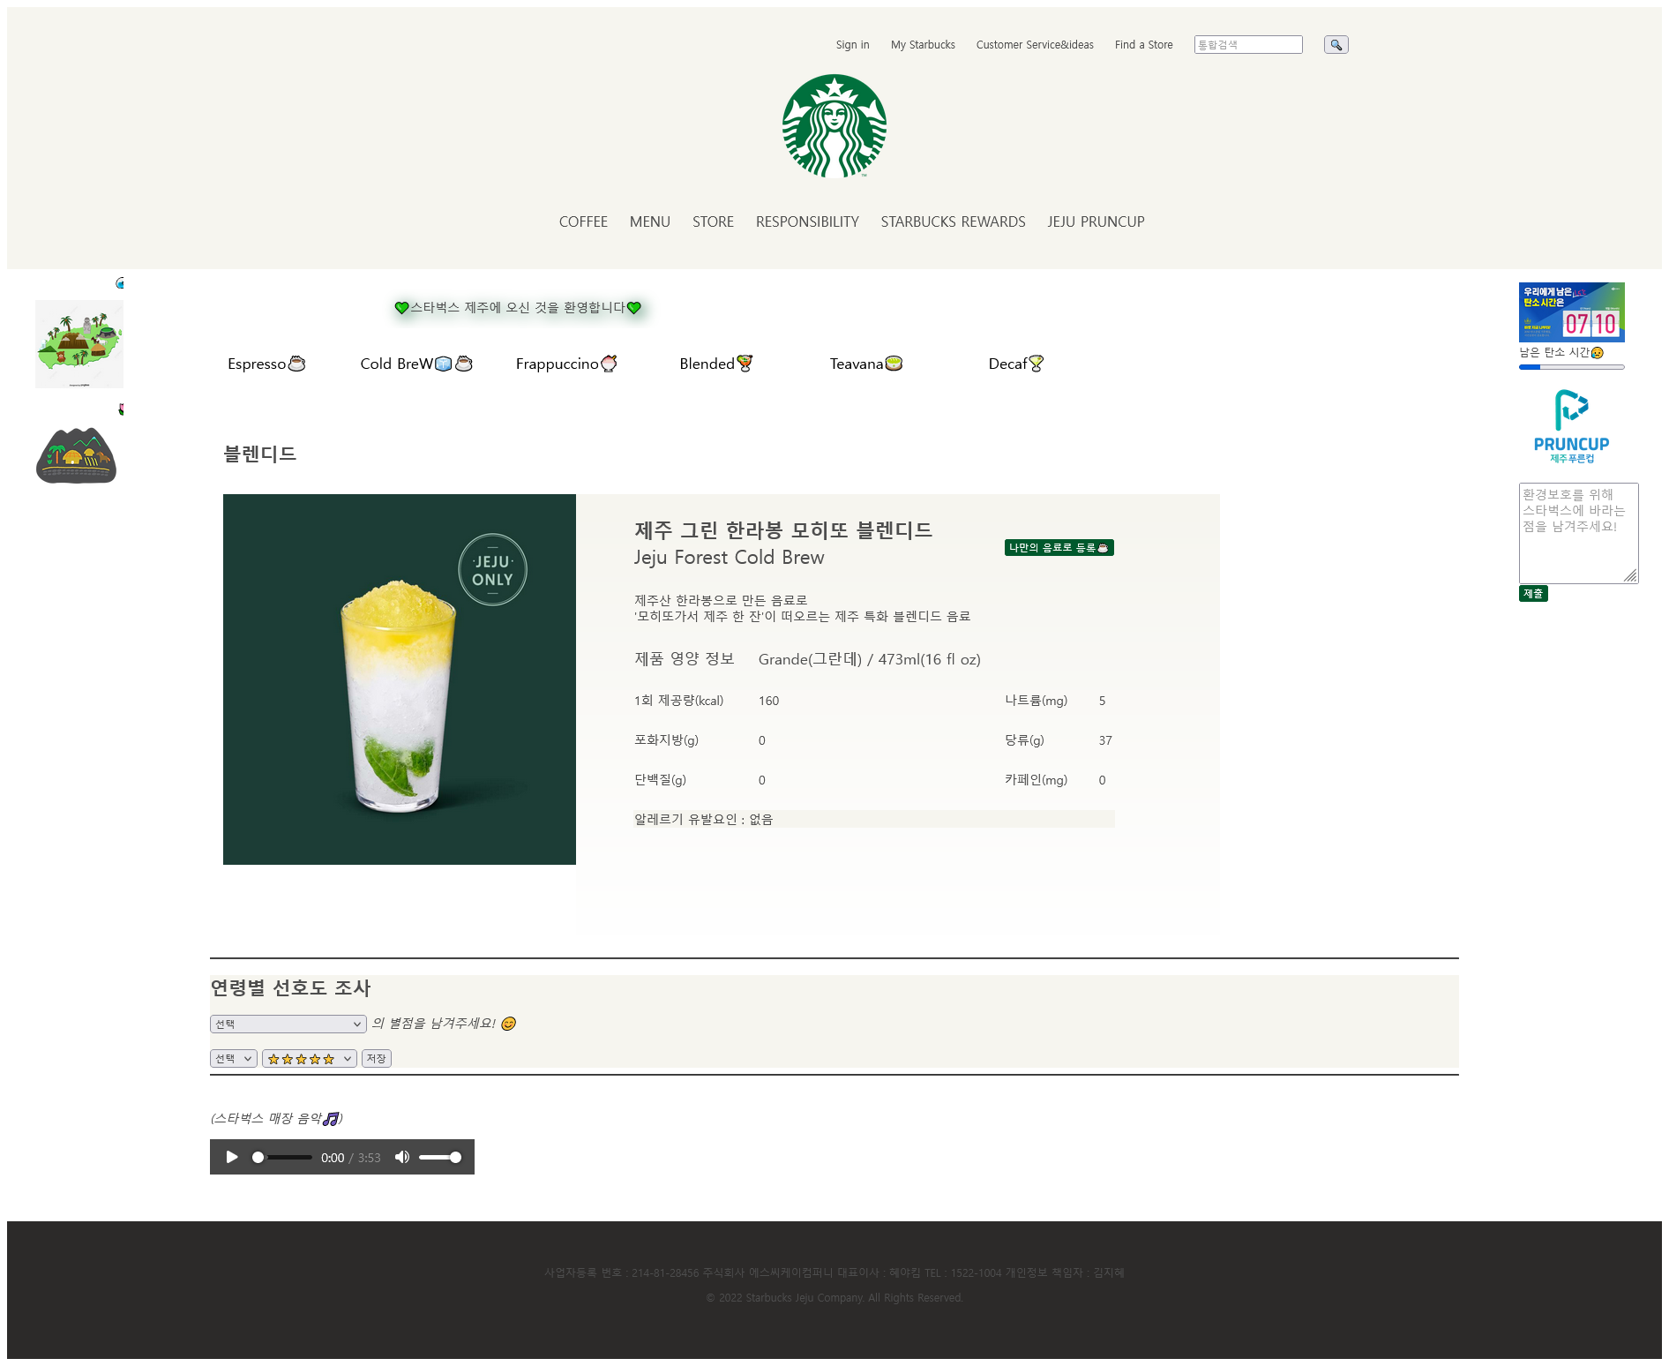Viewport: 1669px width, 1366px height.
Task: Click the carbon clock banner image
Action: click(x=1571, y=312)
